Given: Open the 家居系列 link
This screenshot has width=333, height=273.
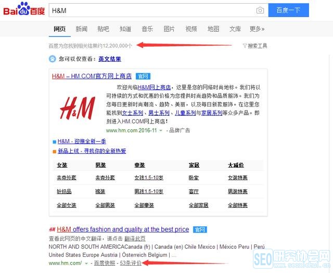Looking at the screenshot, I should point(212,113).
